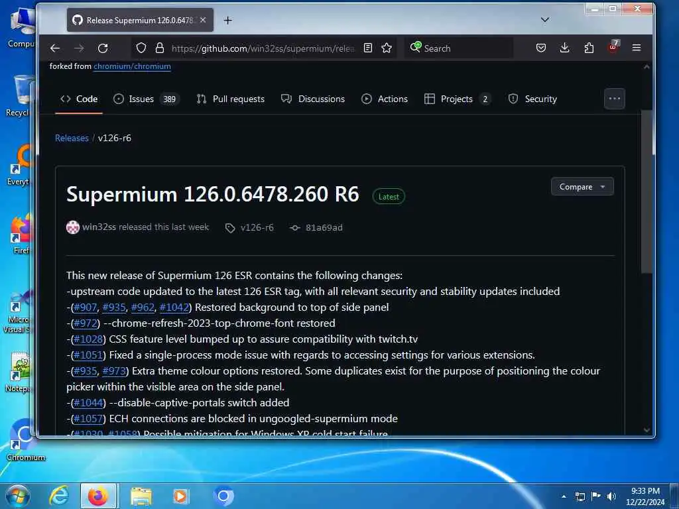Click the taskbar clock showing 9:33 PM
This screenshot has width=679, height=509.
645,496
